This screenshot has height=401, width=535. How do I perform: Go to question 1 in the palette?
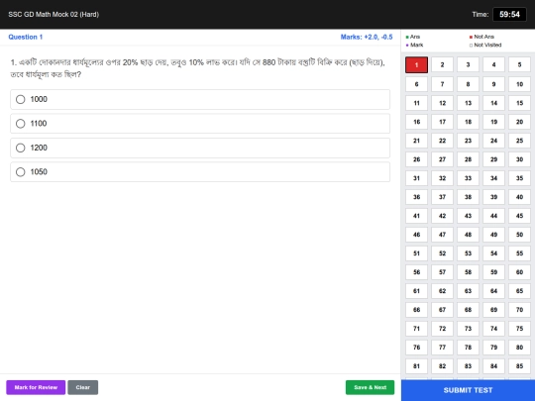[416, 64]
